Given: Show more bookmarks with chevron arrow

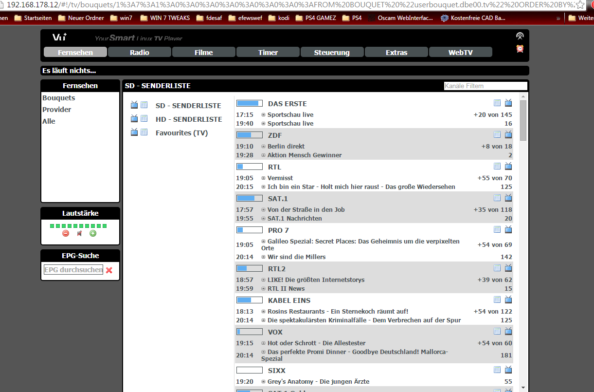Looking at the screenshot, I should tap(558, 18).
